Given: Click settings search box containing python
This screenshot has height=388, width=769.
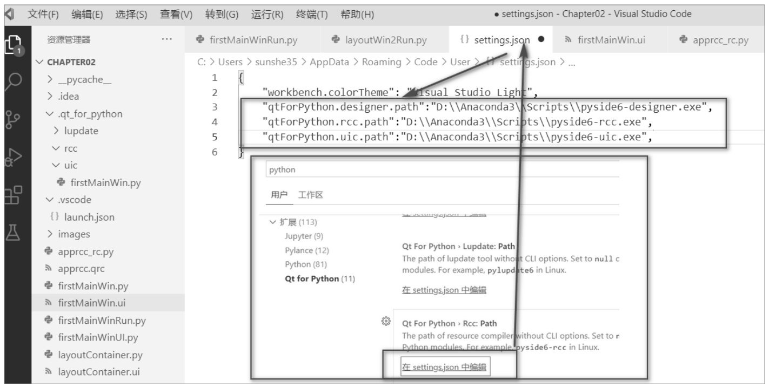Looking at the screenshot, I should [x=443, y=169].
